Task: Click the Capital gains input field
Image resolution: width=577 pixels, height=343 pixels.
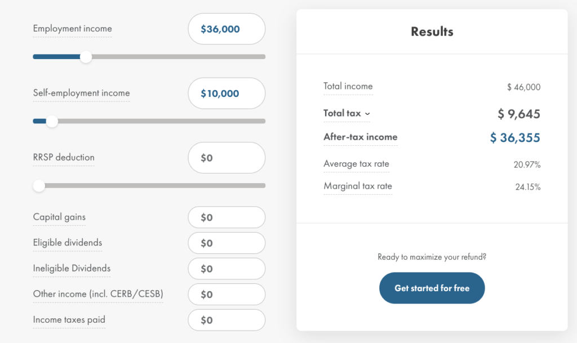Action: coord(227,217)
